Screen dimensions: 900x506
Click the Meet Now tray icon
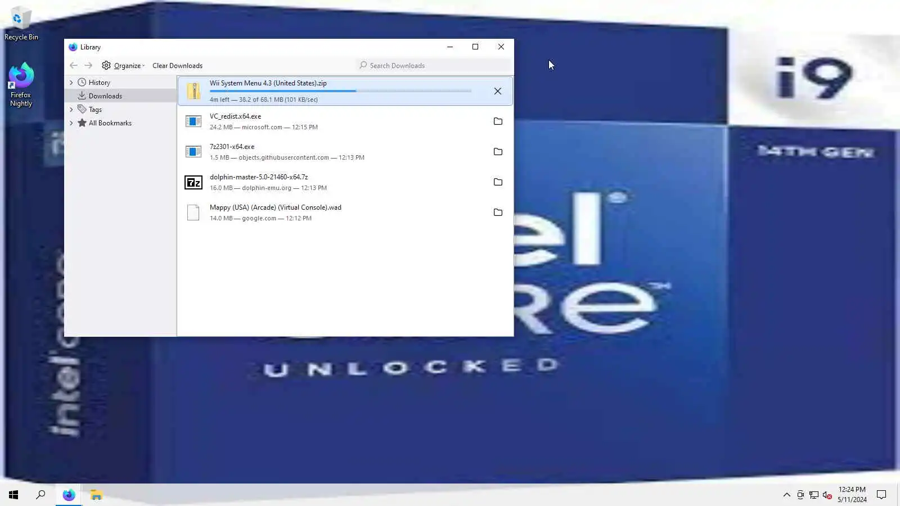[x=800, y=495]
